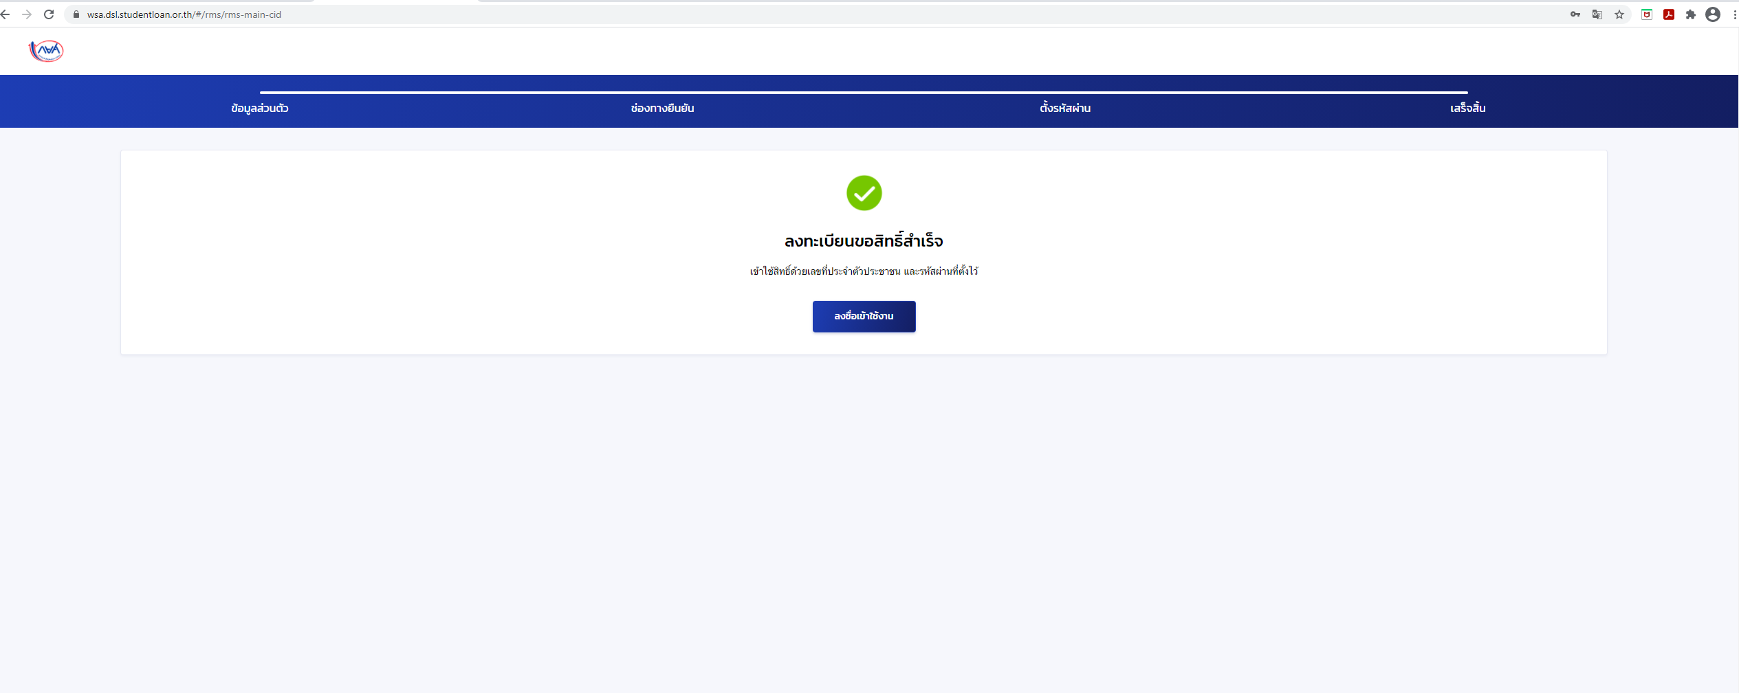
Task: Open the Chrome profile avatar
Action: click(x=1713, y=14)
